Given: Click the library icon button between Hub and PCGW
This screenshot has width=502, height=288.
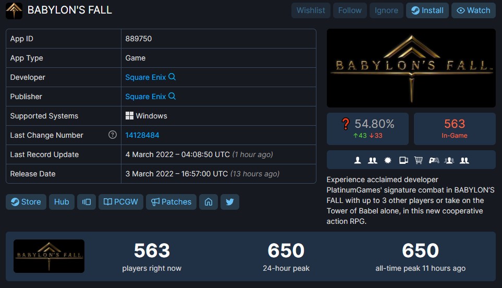Looking at the screenshot, I should pos(87,202).
